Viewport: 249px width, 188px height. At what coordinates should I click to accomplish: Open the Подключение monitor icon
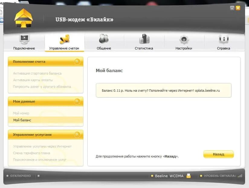[x=24, y=39]
